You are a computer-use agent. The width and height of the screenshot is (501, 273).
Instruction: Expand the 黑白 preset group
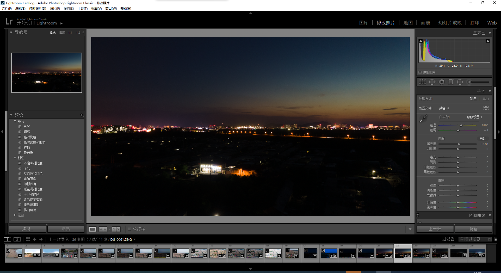pyautogui.click(x=15, y=215)
